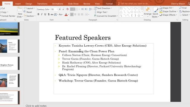Open the Drawing Format Shape dialog launcher
The height and width of the screenshot is (107, 190).
tap(177, 20)
